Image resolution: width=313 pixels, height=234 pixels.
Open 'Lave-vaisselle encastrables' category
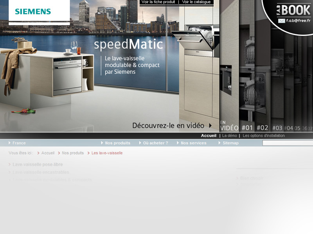(x=41, y=172)
